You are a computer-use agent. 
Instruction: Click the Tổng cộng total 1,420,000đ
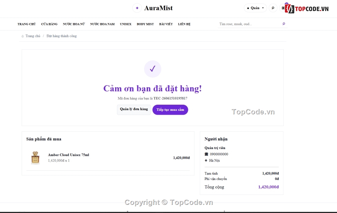click(269, 187)
